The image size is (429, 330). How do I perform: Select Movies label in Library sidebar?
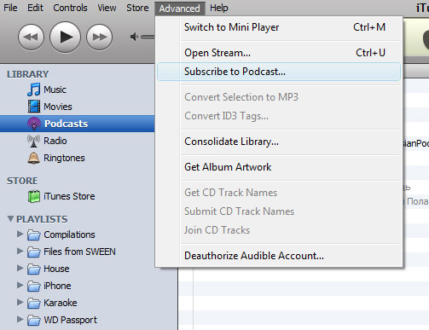click(x=58, y=107)
